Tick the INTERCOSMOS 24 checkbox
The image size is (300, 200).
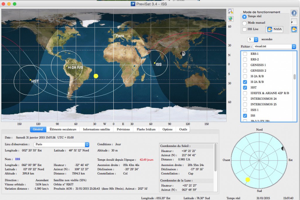[x=245, y=99]
